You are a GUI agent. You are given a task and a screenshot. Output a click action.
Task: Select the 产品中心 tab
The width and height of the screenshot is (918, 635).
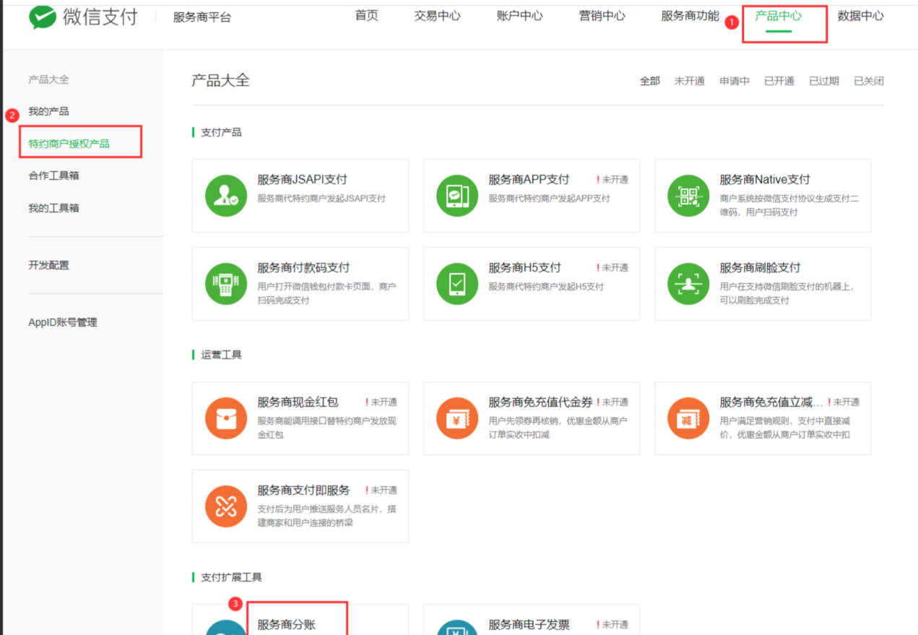coord(778,16)
